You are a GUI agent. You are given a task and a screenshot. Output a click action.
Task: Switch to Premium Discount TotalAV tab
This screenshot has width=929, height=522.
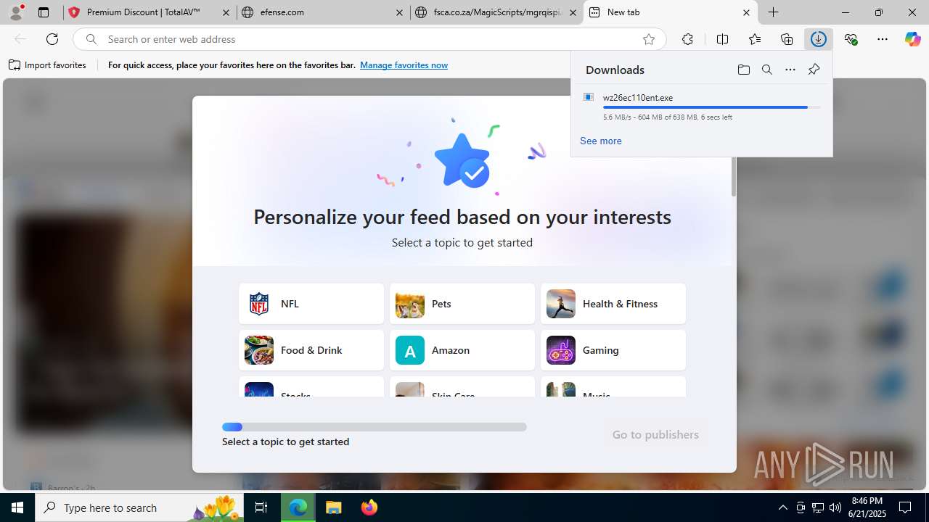point(149,12)
